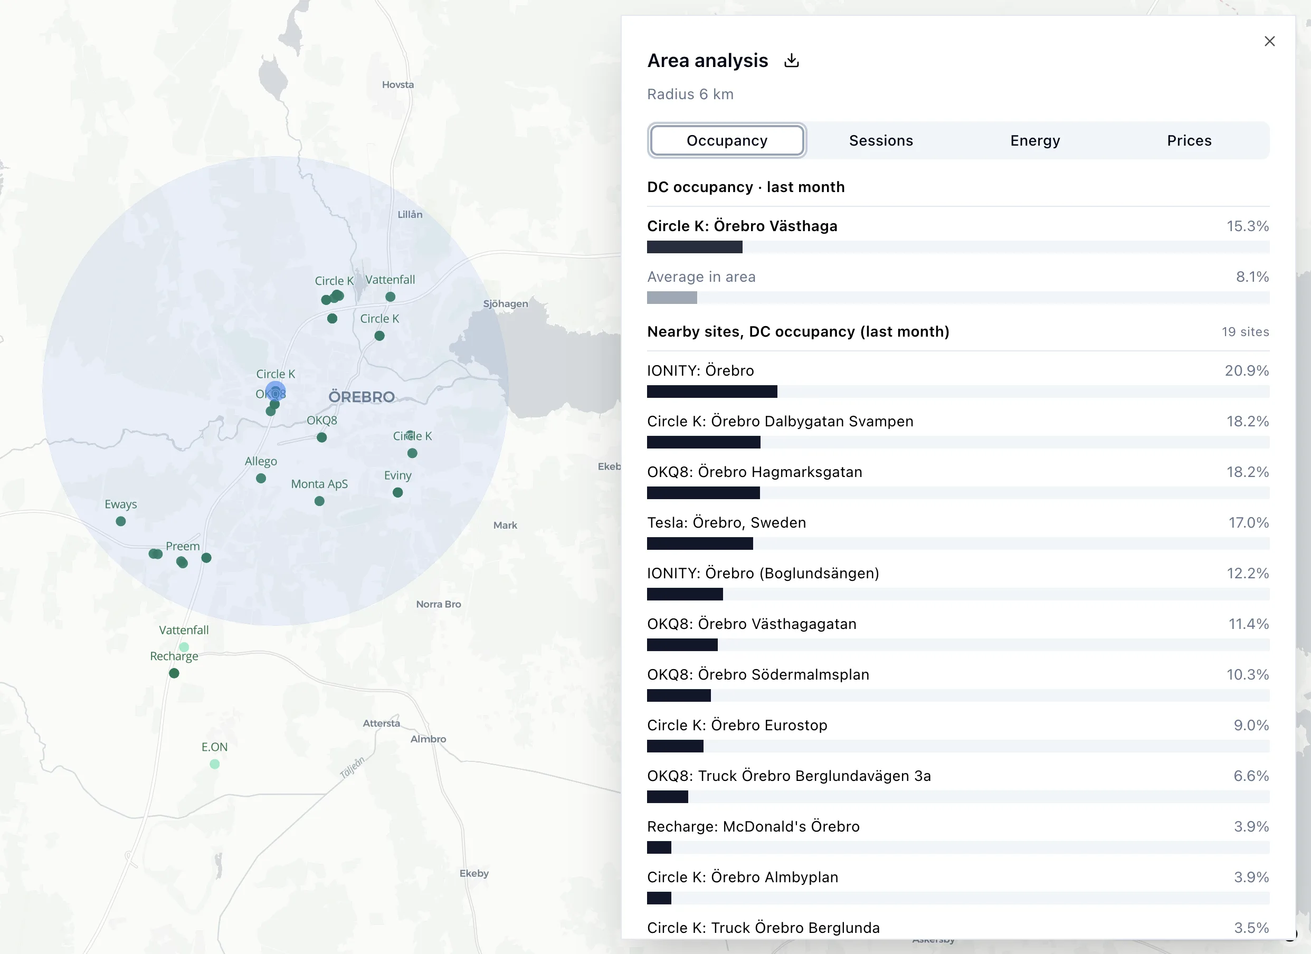Screen dimensions: 1311x954
Task: Click the 'IONITY: Örebro' row with 20.9%
Action: pyautogui.click(x=958, y=380)
